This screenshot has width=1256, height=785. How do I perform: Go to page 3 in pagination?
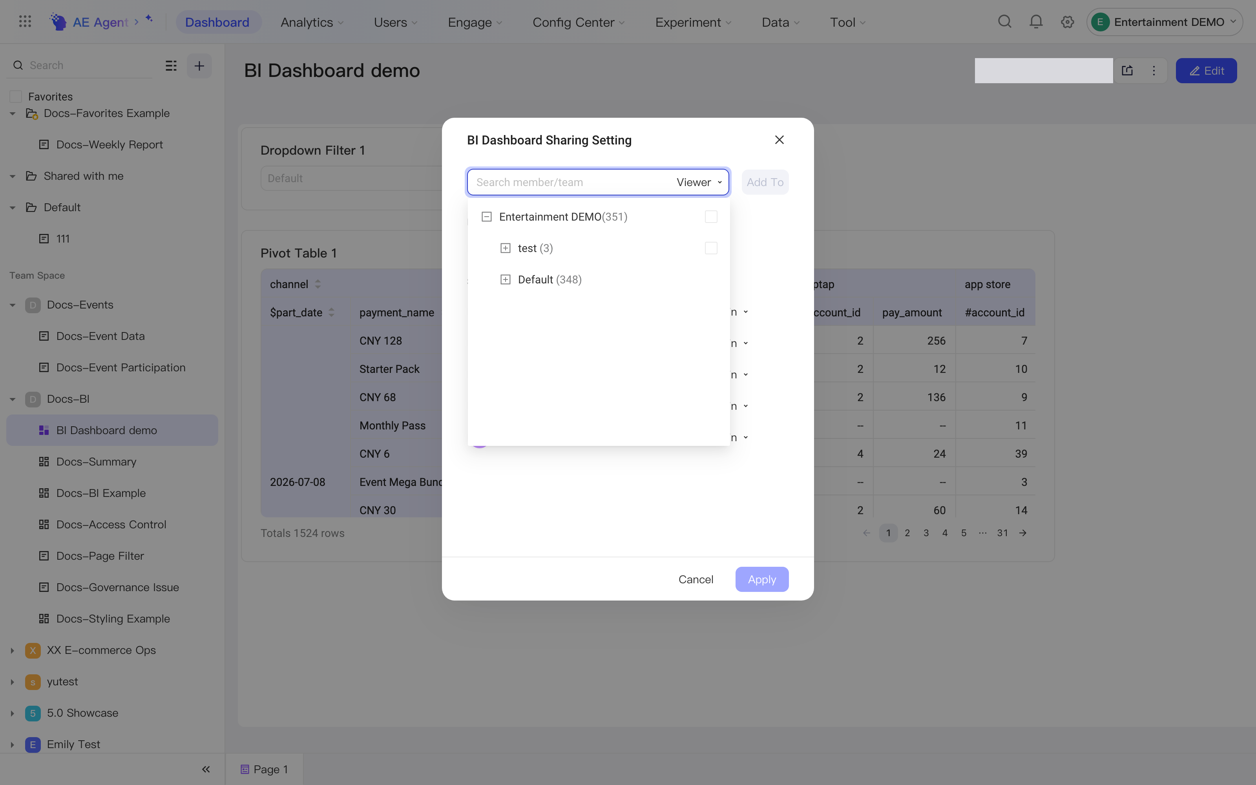[926, 533]
